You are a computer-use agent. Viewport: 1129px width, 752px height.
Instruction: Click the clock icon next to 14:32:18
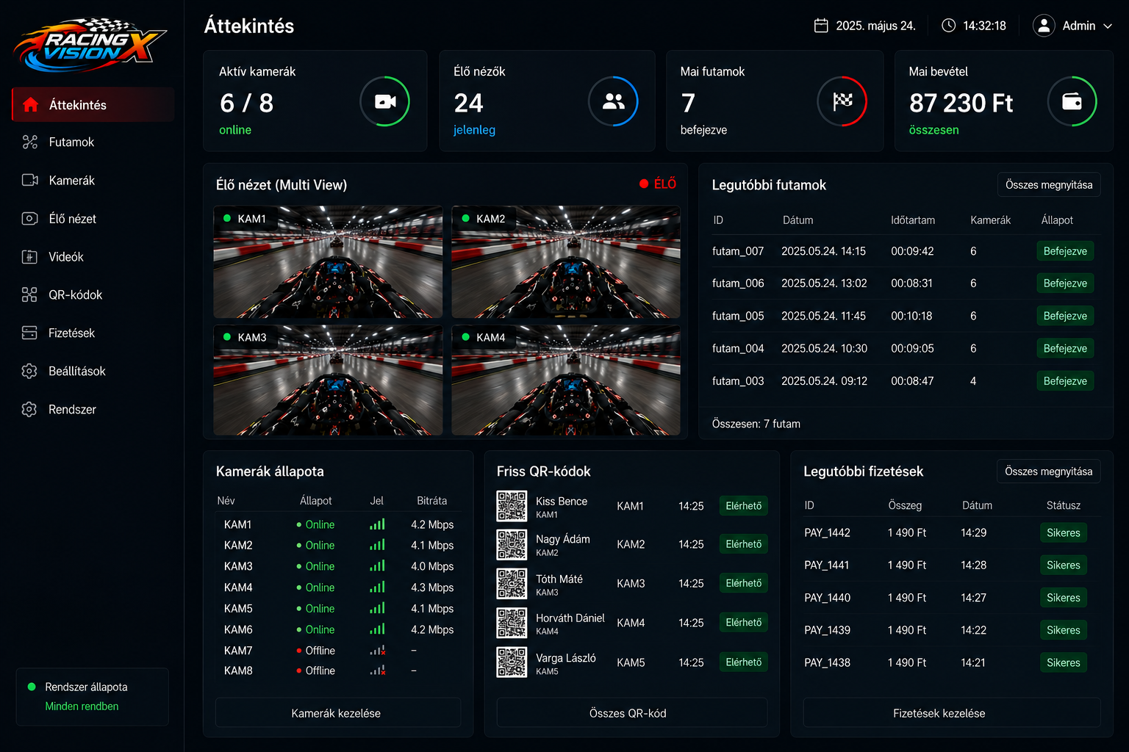click(x=949, y=26)
